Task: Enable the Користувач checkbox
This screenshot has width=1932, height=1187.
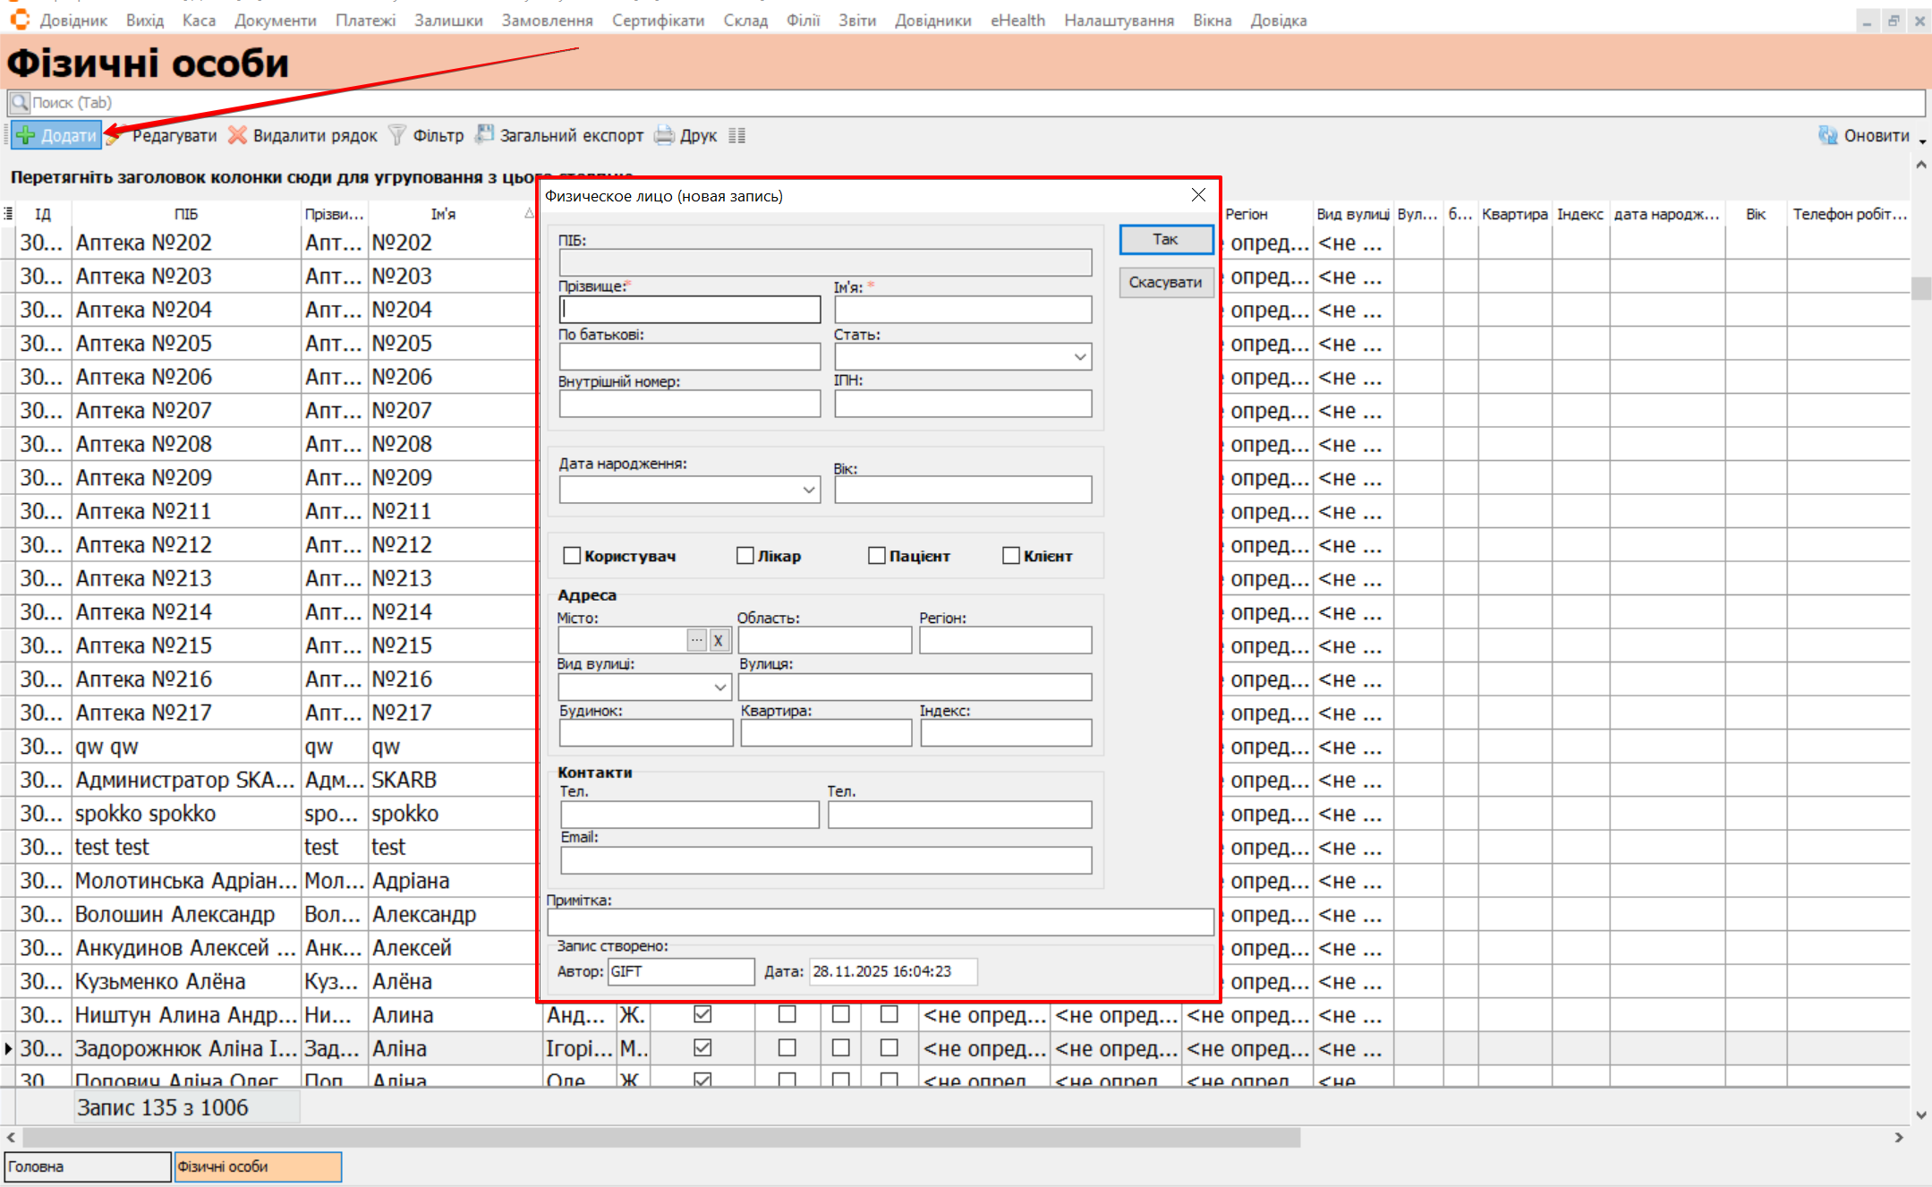Action: pyautogui.click(x=572, y=556)
